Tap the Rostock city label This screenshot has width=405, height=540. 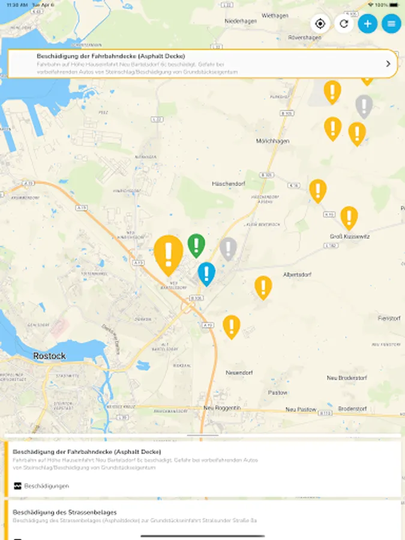[50, 356]
